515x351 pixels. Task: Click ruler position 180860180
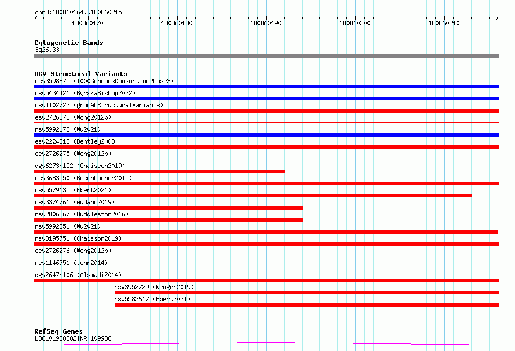click(x=176, y=23)
